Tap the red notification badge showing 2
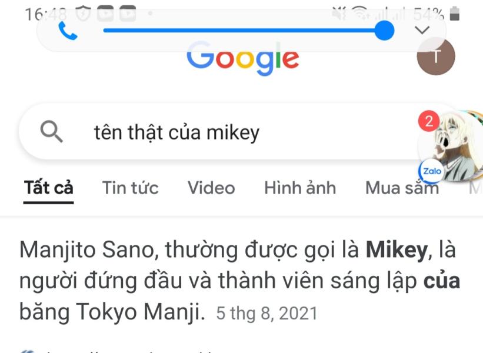The image size is (483, 353). tap(429, 122)
